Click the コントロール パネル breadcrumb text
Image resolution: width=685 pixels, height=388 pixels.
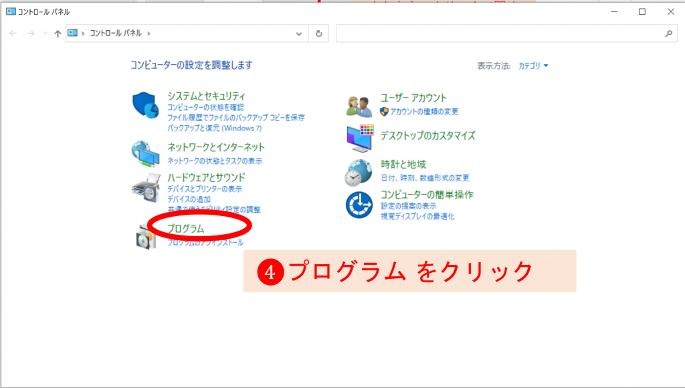click(116, 33)
